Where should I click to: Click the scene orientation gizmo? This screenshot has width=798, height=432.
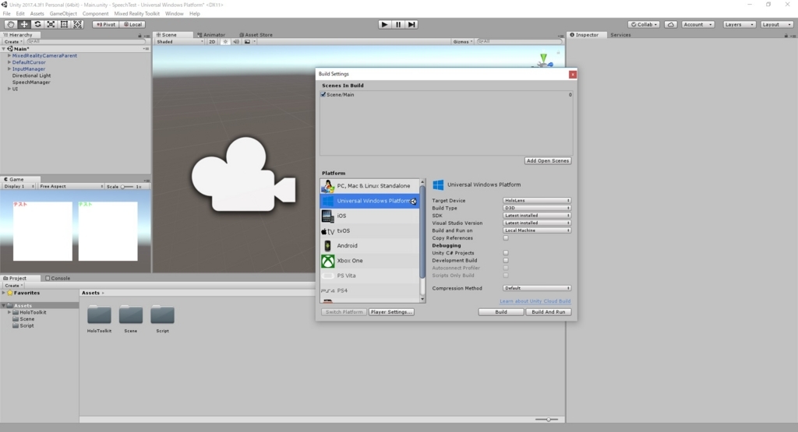coord(543,60)
